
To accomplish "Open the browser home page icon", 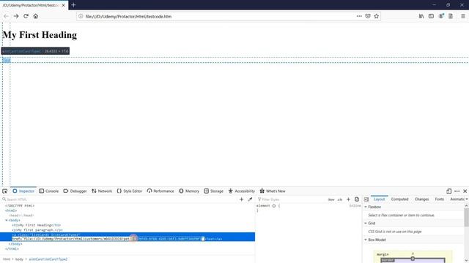I will click(36, 16).
